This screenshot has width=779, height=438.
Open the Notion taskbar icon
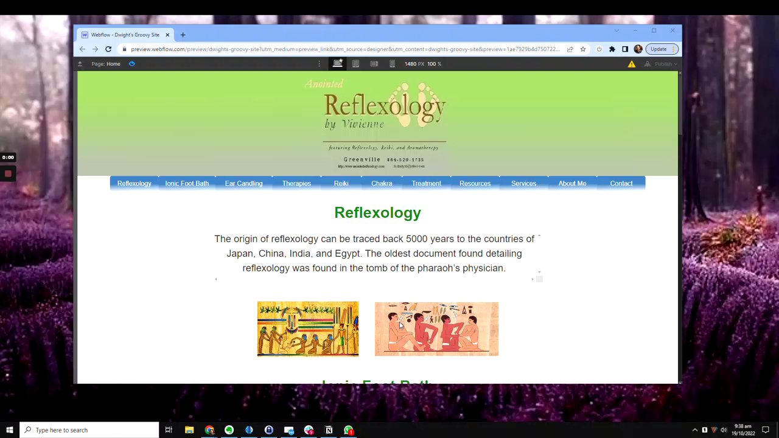(x=329, y=430)
